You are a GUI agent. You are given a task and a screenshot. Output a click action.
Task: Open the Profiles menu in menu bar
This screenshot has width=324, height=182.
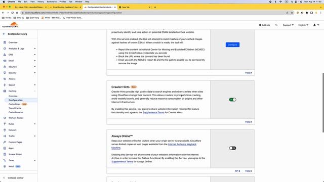pos(63,2)
